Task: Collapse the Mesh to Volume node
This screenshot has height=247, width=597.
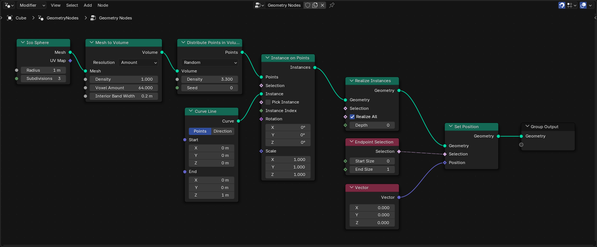Action: click(x=92, y=43)
